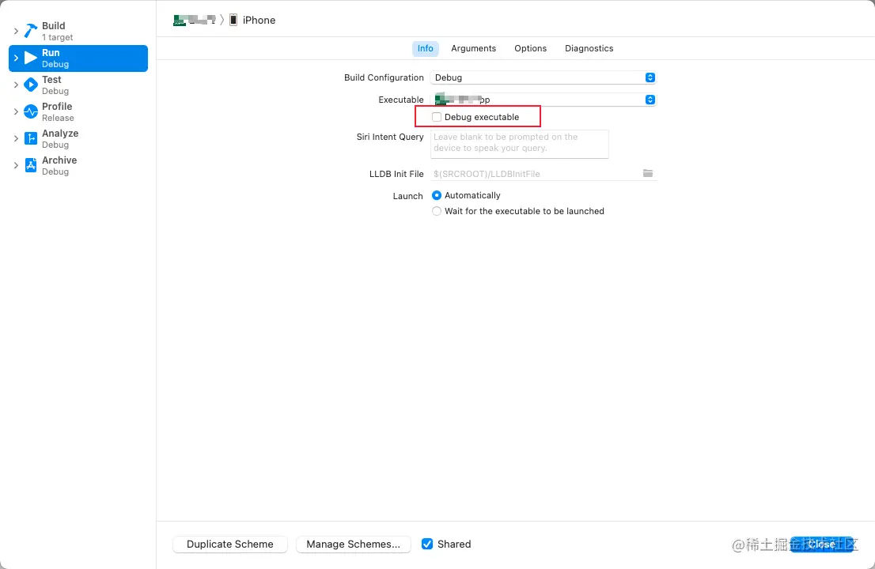The image size is (875, 569).
Task: Expand the Build action chevron
Action: [x=16, y=31]
